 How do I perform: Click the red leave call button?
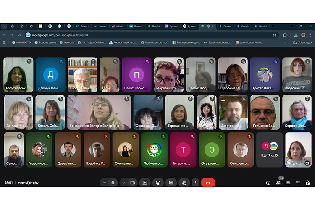click(208, 183)
